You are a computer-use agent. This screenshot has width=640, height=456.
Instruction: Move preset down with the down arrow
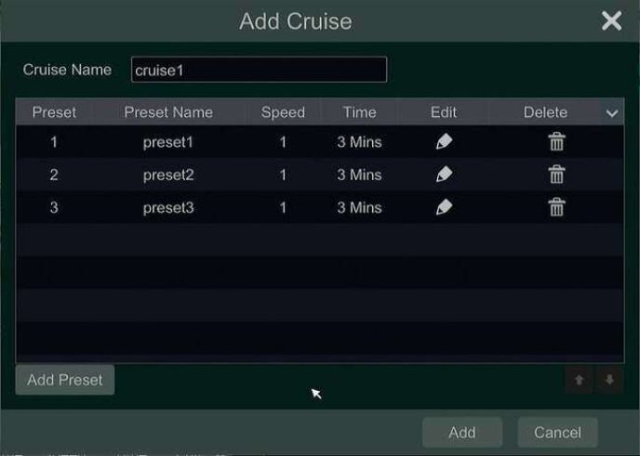[x=609, y=381]
